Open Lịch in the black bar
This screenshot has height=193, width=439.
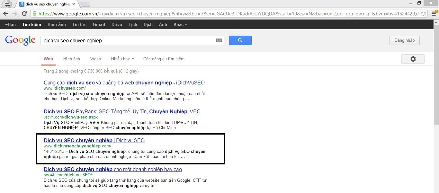[133, 24]
